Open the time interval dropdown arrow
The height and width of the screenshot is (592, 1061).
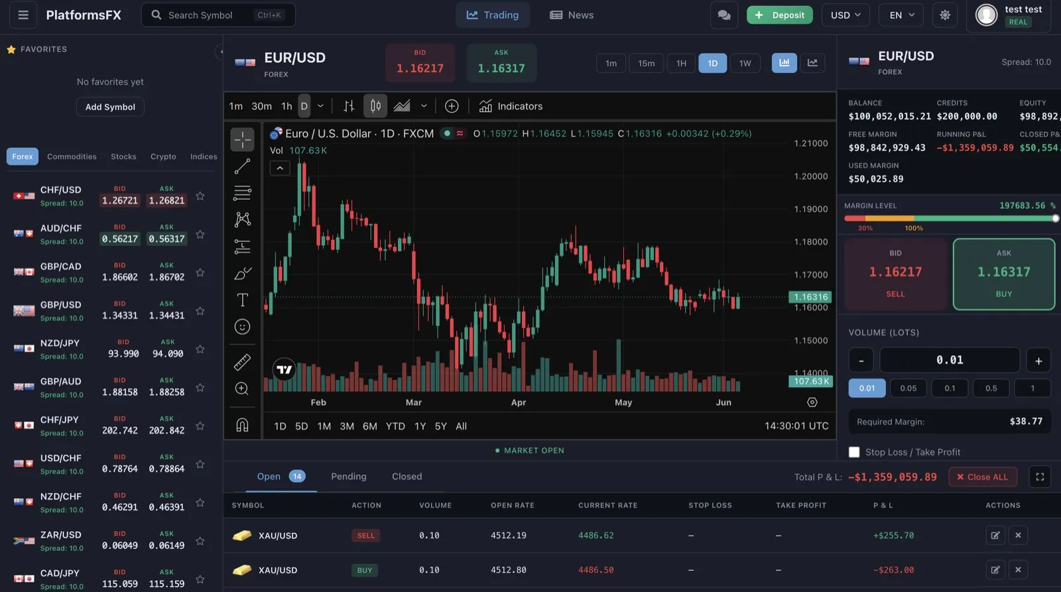tap(320, 106)
